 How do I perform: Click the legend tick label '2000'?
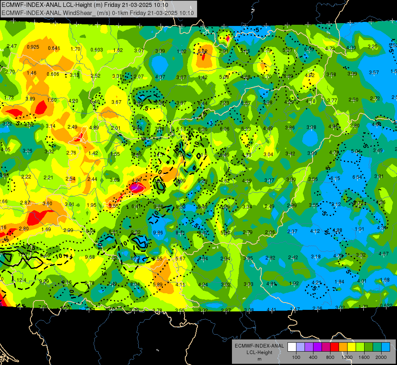click(381, 357)
